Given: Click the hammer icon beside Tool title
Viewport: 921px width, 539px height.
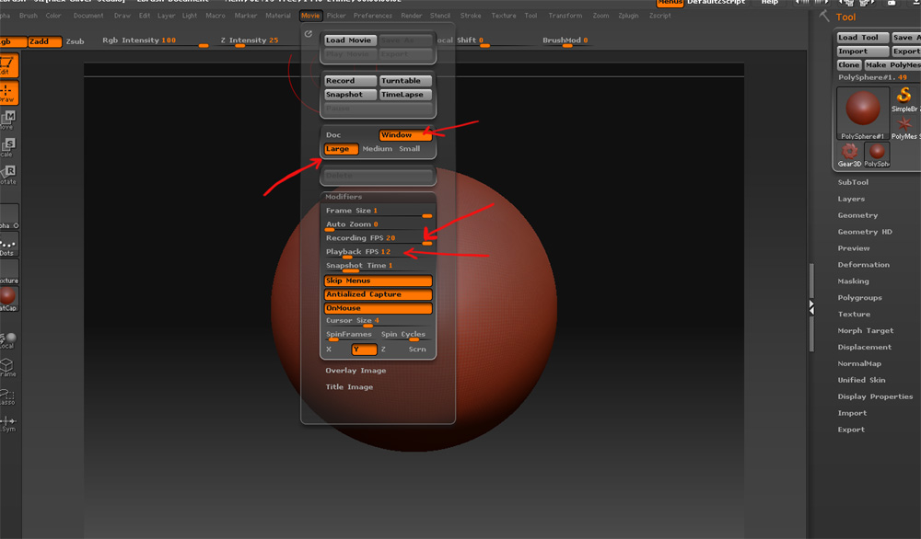Looking at the screenshot, I should (x=824, y=17).
